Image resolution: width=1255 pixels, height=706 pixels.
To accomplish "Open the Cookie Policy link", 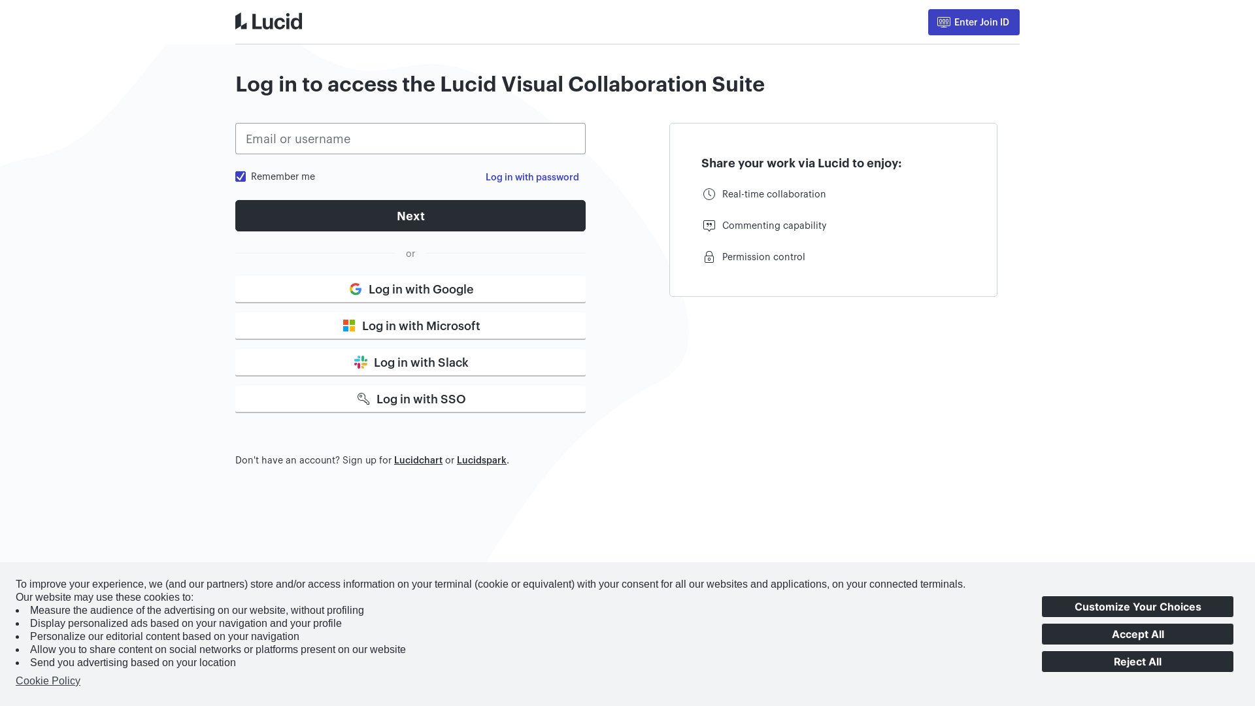I will pos(48,681).
